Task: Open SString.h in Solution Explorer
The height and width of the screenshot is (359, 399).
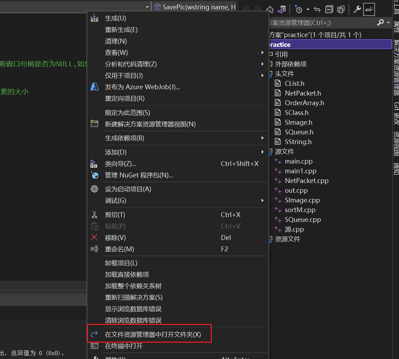Action: point(298,142)
